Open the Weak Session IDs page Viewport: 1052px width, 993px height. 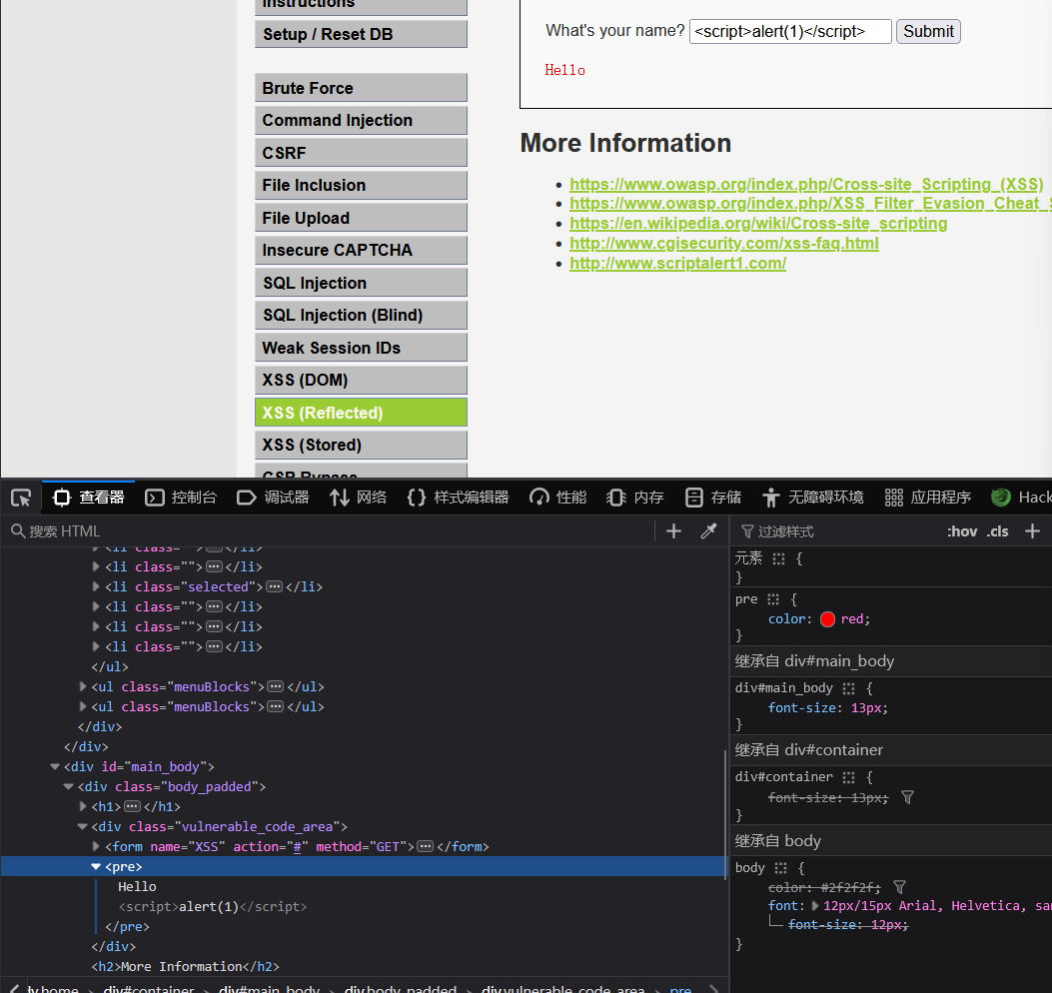click(361, 348)
